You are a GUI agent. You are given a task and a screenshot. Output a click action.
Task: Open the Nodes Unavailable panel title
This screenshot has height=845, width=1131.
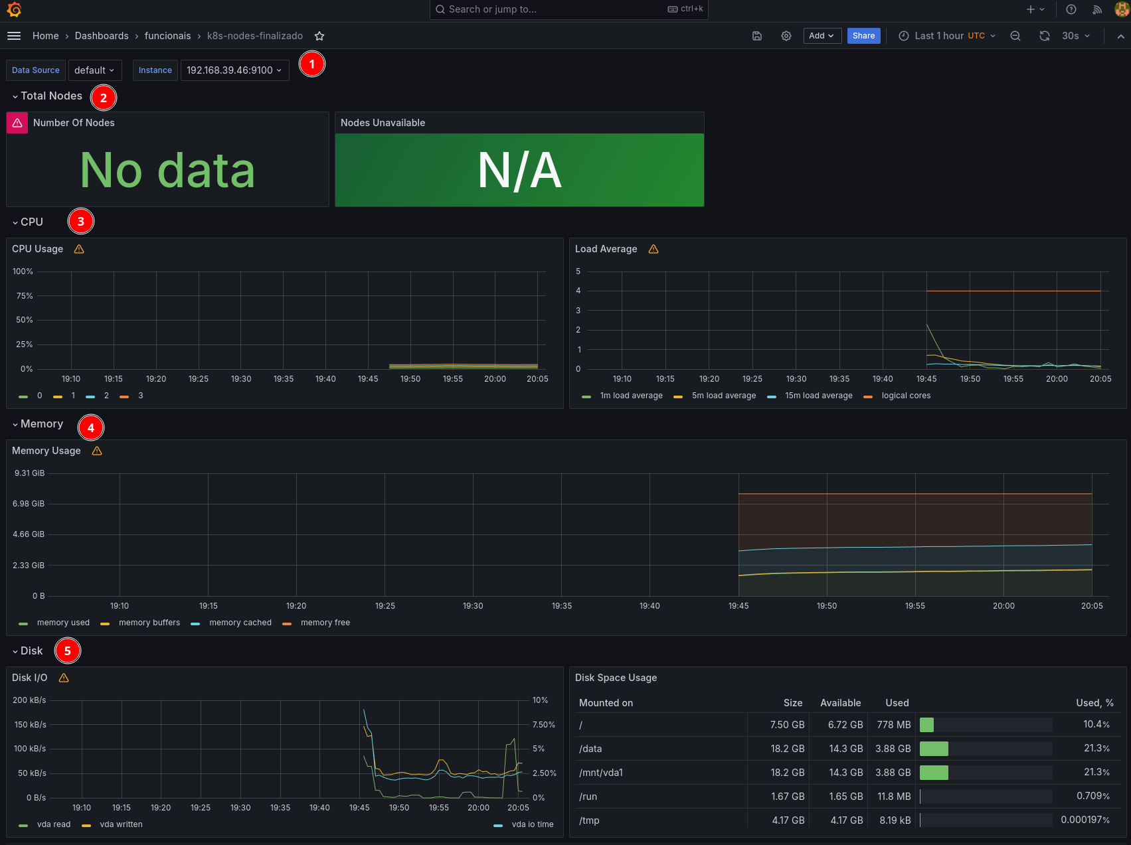(383, 123)
